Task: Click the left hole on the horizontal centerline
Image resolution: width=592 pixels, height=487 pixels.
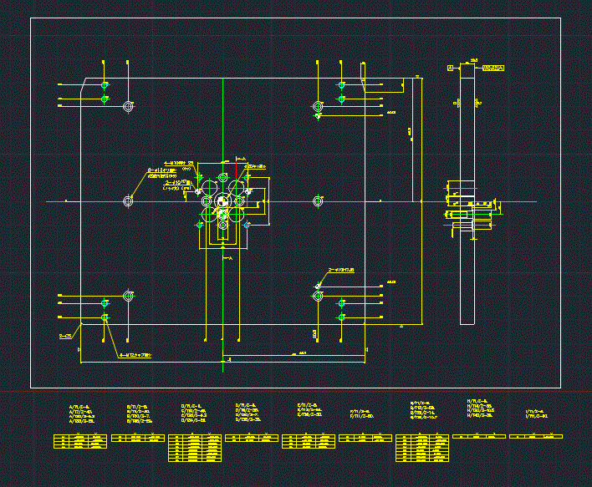Action: (x=128, y=201)
